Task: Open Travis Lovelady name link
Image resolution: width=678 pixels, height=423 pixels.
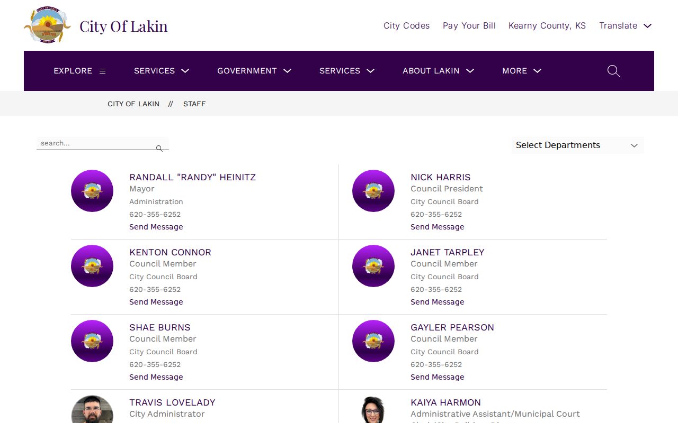Action: pos(173,402)
